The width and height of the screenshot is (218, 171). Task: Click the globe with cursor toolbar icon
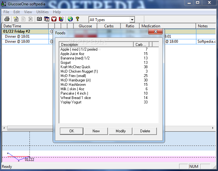tap(70, 19)
